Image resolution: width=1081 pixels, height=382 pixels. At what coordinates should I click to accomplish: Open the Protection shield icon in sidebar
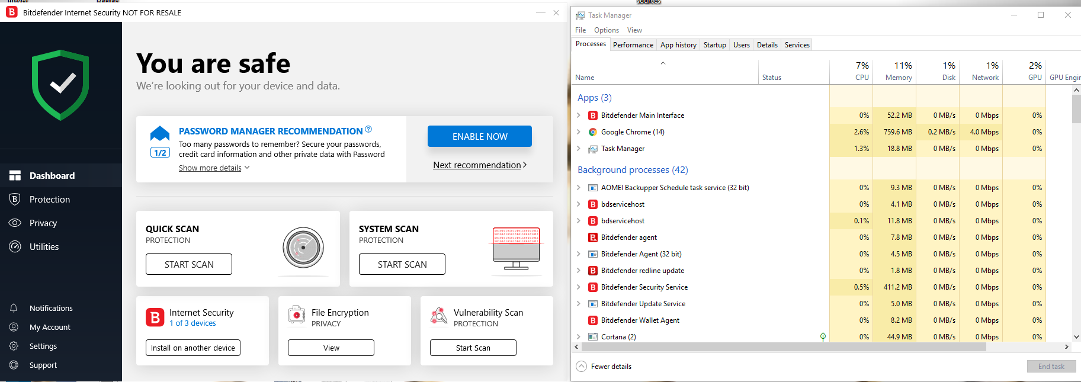click(x=15, y=200)
